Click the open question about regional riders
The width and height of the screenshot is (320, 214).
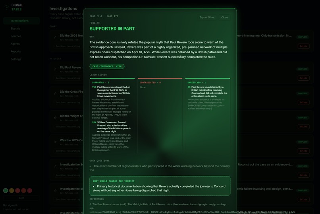[x=160, y=168]
